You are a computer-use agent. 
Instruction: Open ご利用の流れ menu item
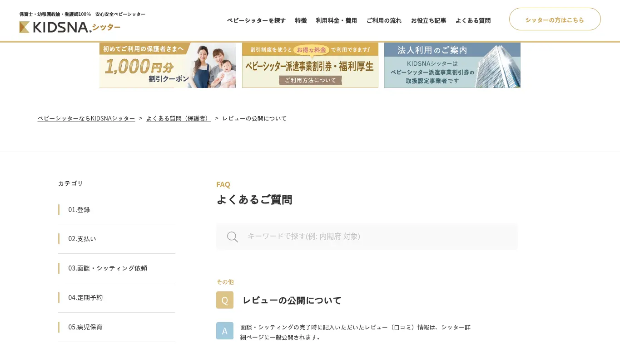coord(384,20)
